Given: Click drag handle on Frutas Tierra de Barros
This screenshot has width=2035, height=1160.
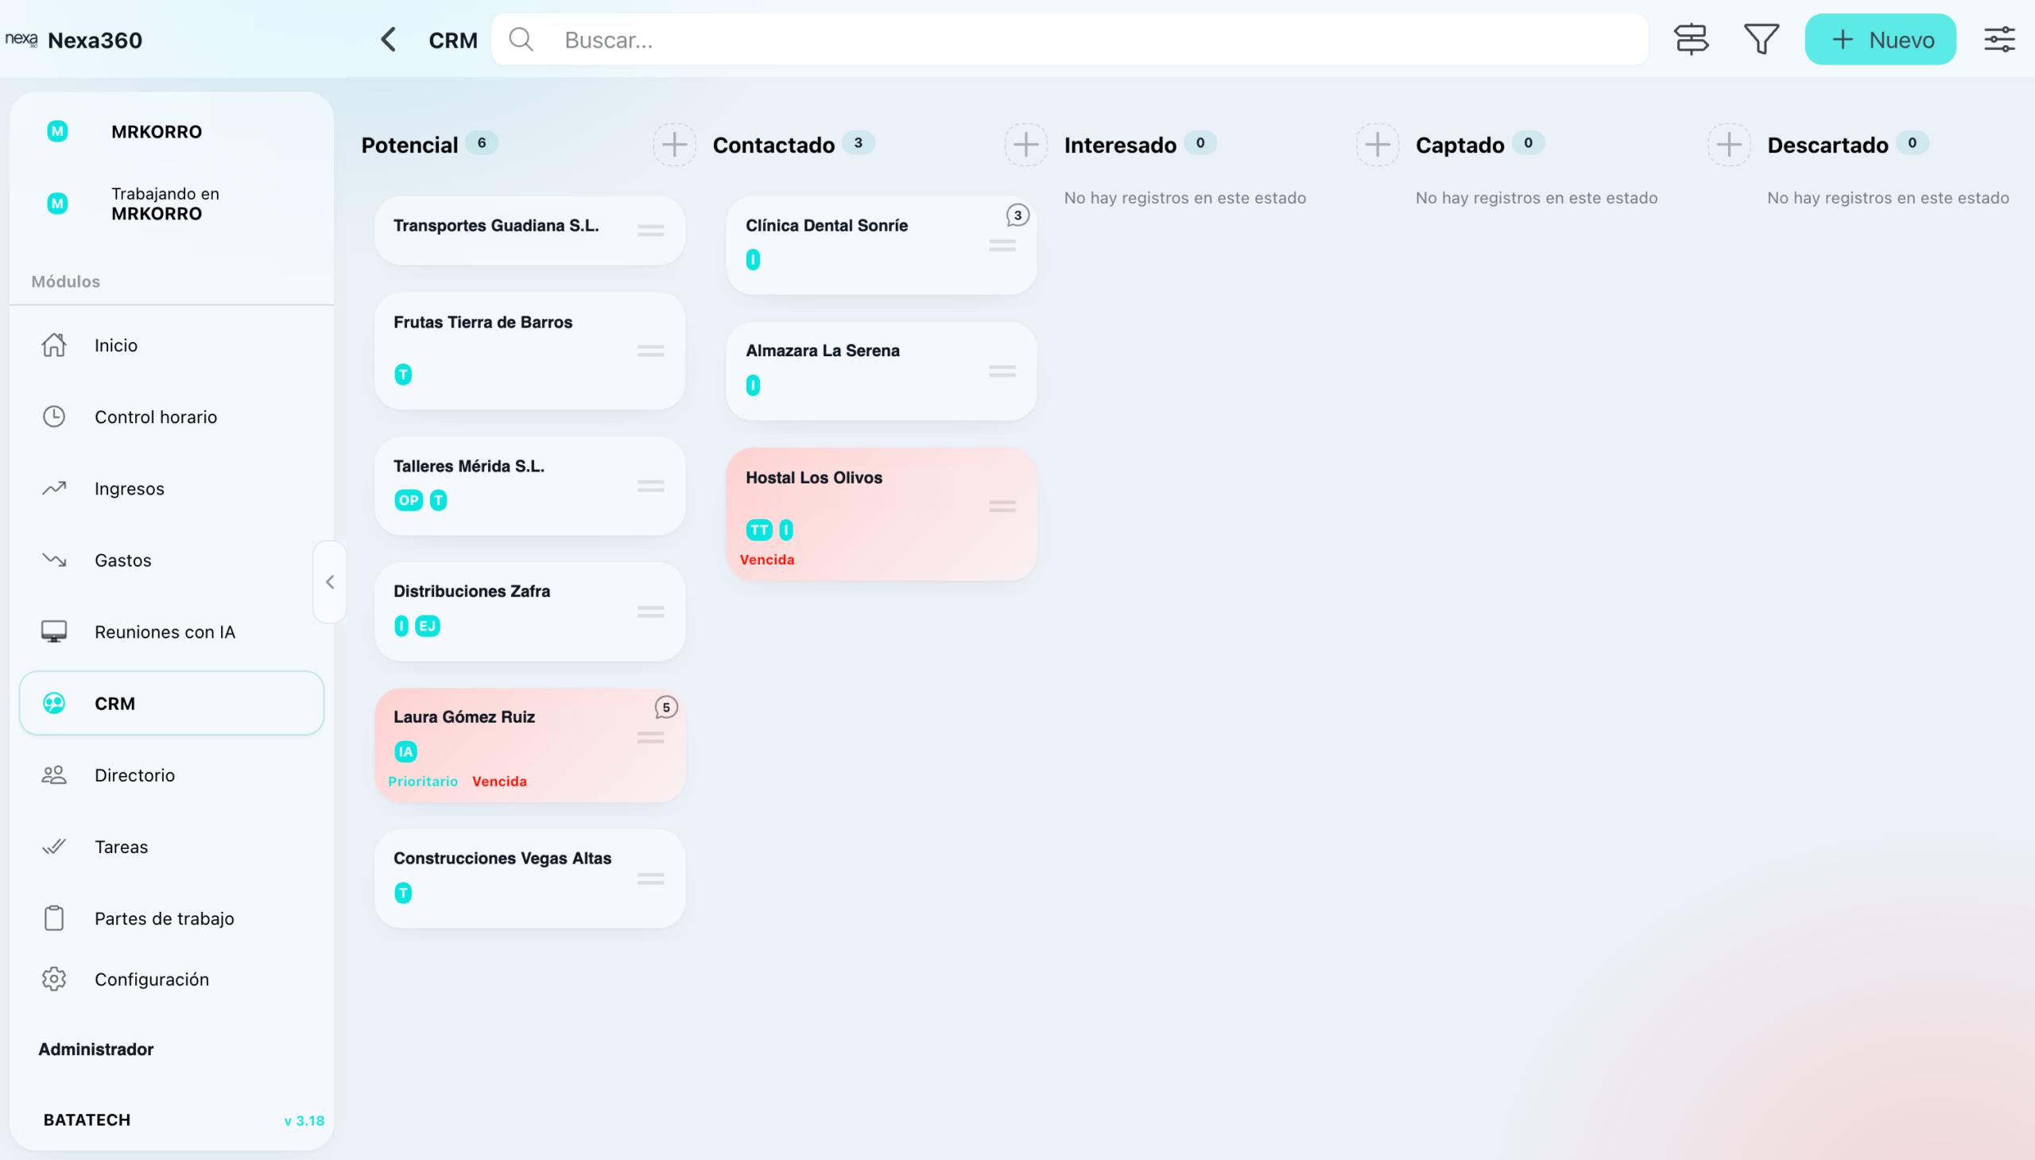Looking at the screenshot, I should tap(651, 351).
